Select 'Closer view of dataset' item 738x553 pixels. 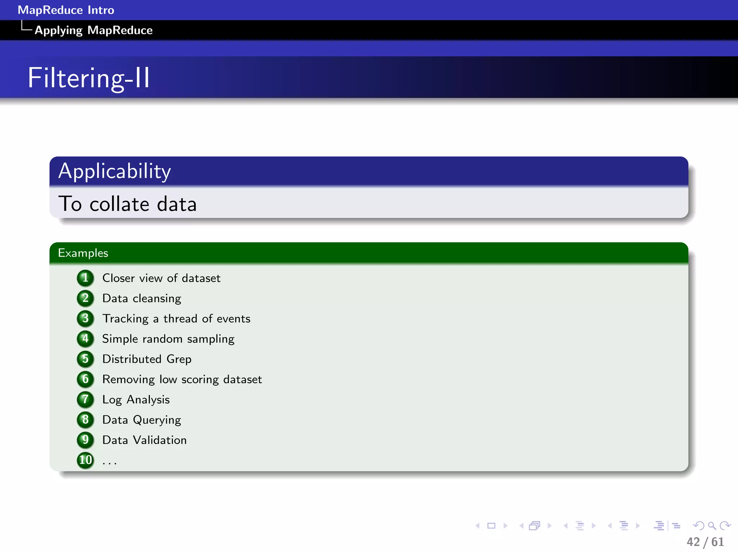pos(161,278)
